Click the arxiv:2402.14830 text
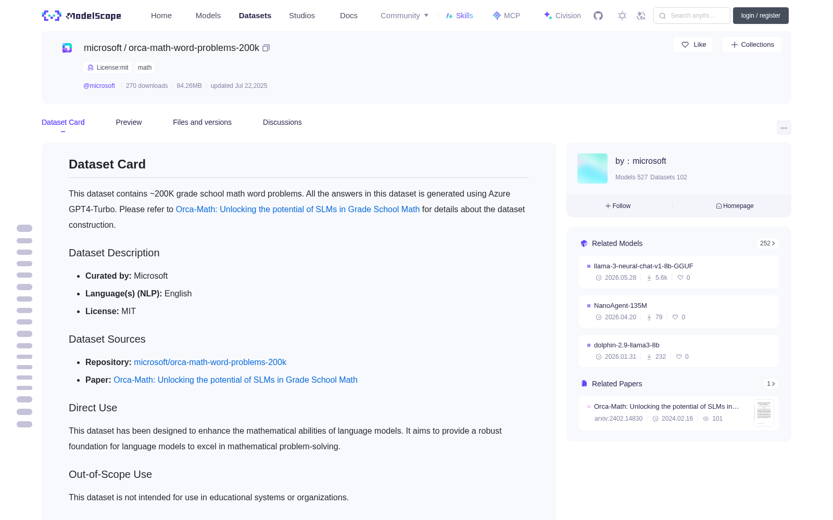This screenshot has width=833, height=520. (619, 419)
